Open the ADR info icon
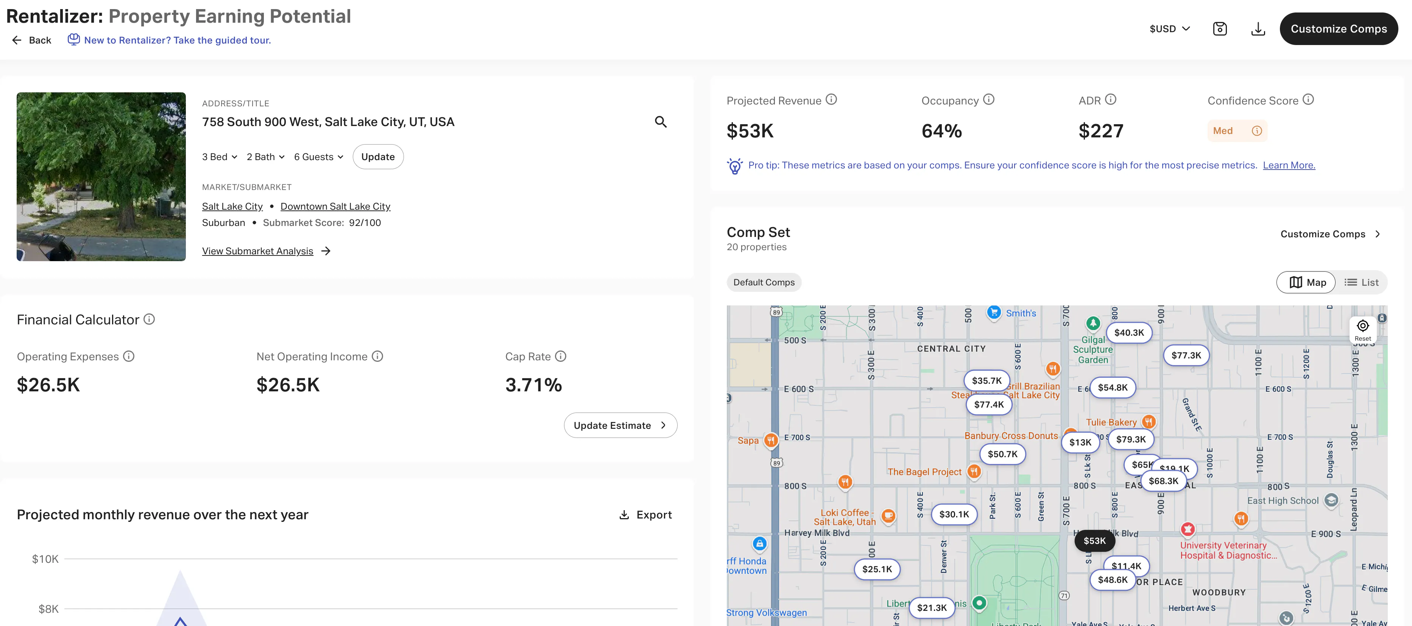 (1110, 100)
